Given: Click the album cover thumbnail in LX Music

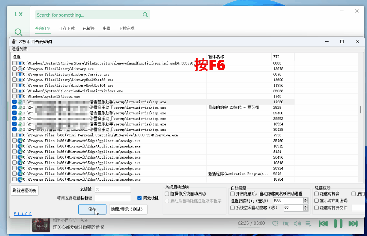Looking at the screenshot, I should [x=41, y=225].
